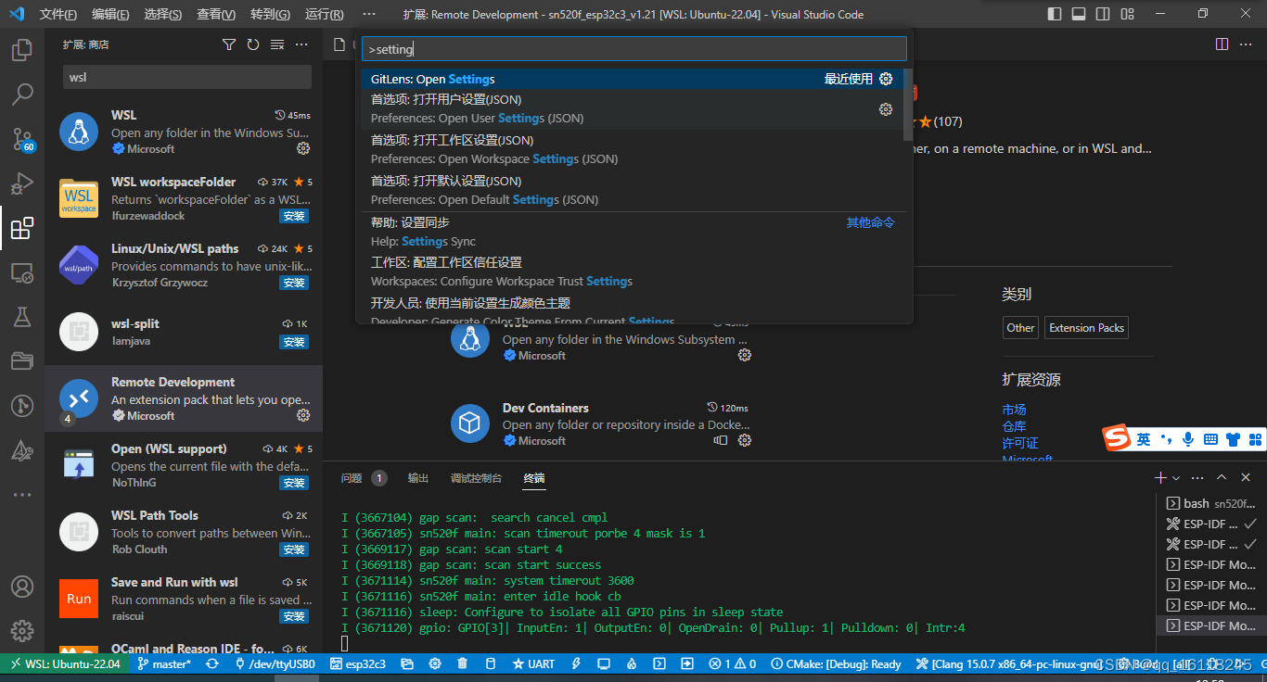1267x682 pixels.
Task: Open additional views ellipsis in activity bar
Action: (x=22, y=496)
